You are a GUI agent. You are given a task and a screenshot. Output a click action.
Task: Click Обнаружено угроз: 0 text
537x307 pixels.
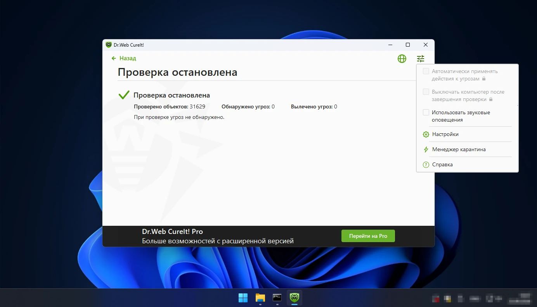pyautogui.click(x=248, y=106)
